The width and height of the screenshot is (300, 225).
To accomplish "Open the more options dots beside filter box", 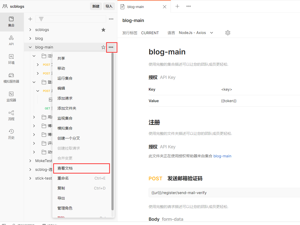I will pos(111,19).
